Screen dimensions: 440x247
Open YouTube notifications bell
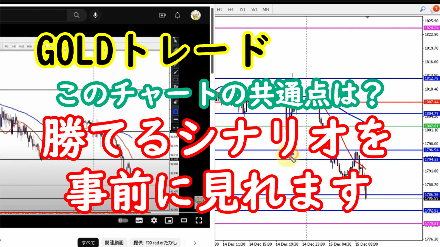coord(177,15)
